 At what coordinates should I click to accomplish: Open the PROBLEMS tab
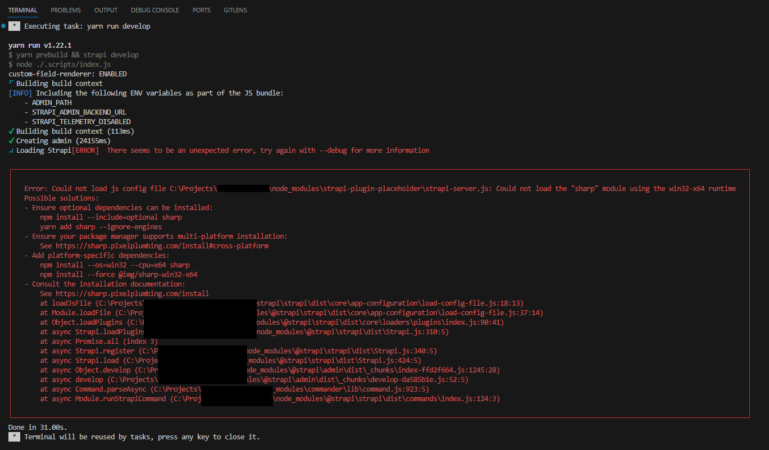[x=66, y=10]
